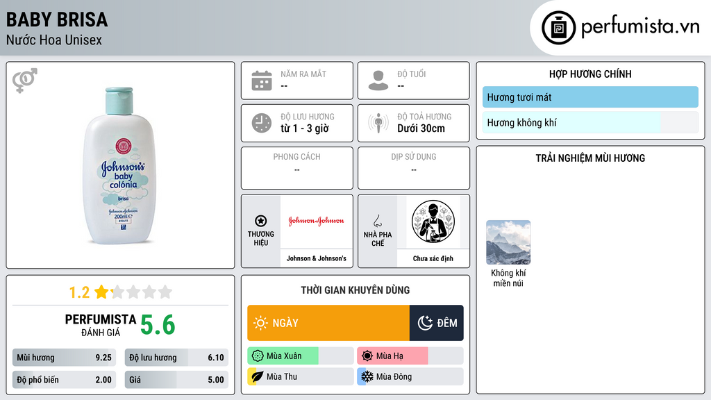Click the Johnson's baby colônia bottle image
The image size is (711, 400).
coord(120,165)
